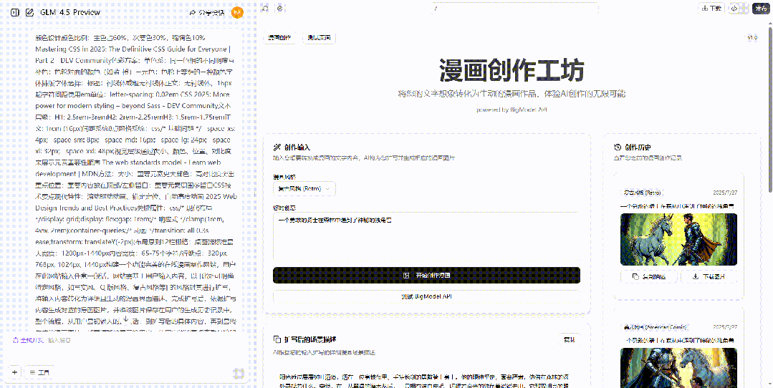Switch to the 测试页面 tab
Viewport: 773px width, 388px height.
pyautogui.click(x=319, y=37)
